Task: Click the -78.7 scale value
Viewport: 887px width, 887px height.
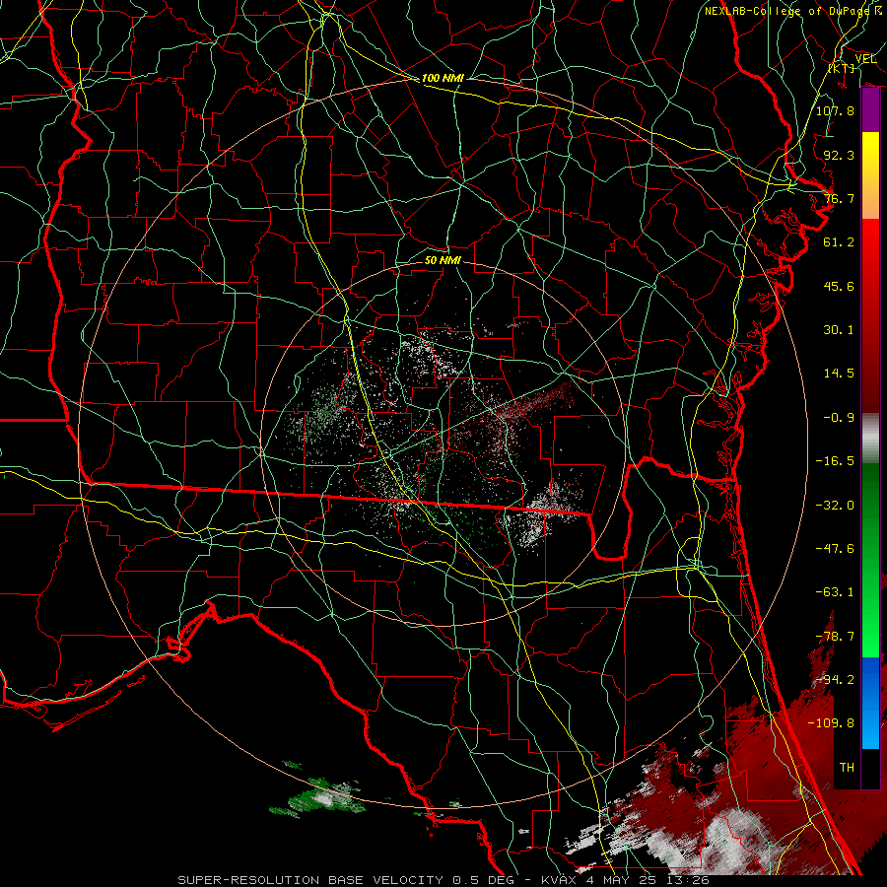Action: (835, 637)
